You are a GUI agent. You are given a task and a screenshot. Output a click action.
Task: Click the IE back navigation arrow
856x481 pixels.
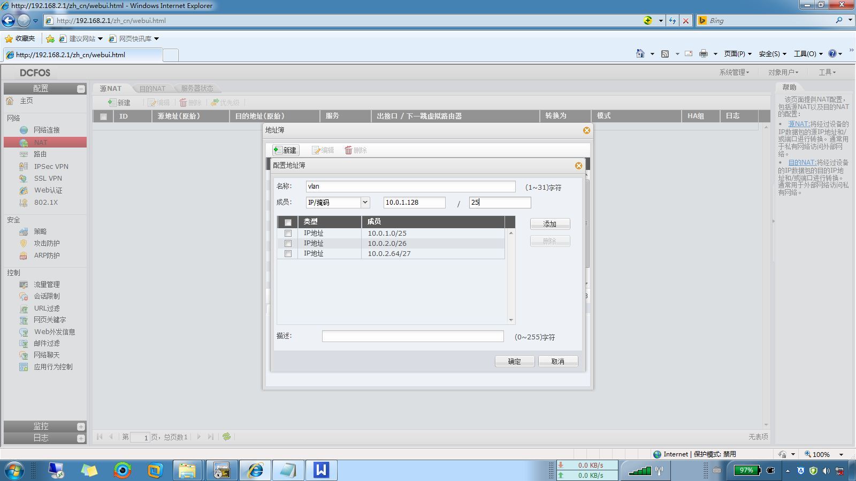pos(8,21)
